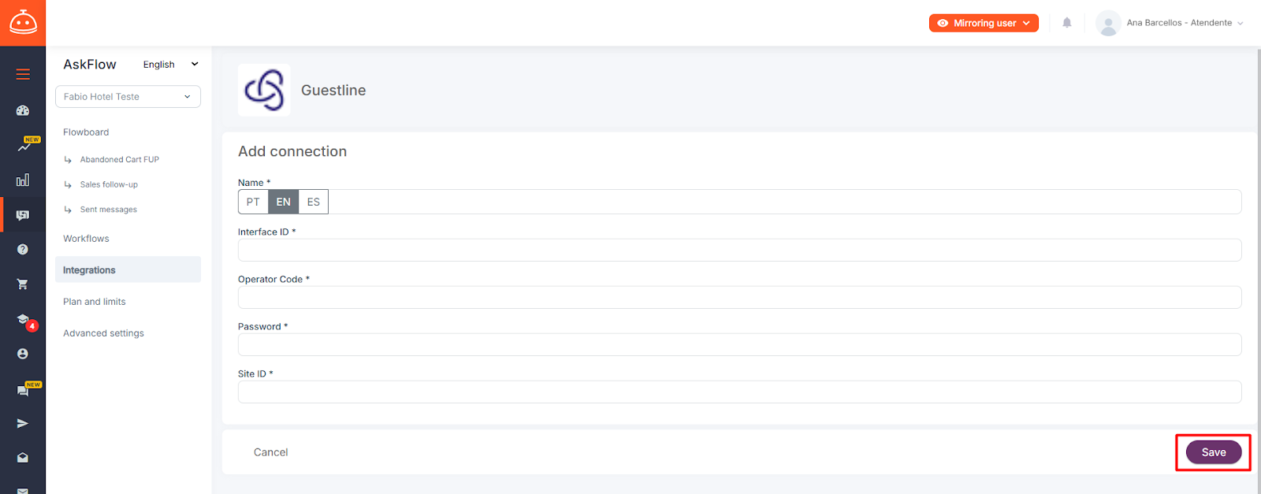Switch name language to ES
This screenshot has height=494, width=1261.
point(314,202)
